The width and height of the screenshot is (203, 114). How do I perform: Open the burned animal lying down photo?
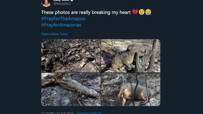point(131,89)
